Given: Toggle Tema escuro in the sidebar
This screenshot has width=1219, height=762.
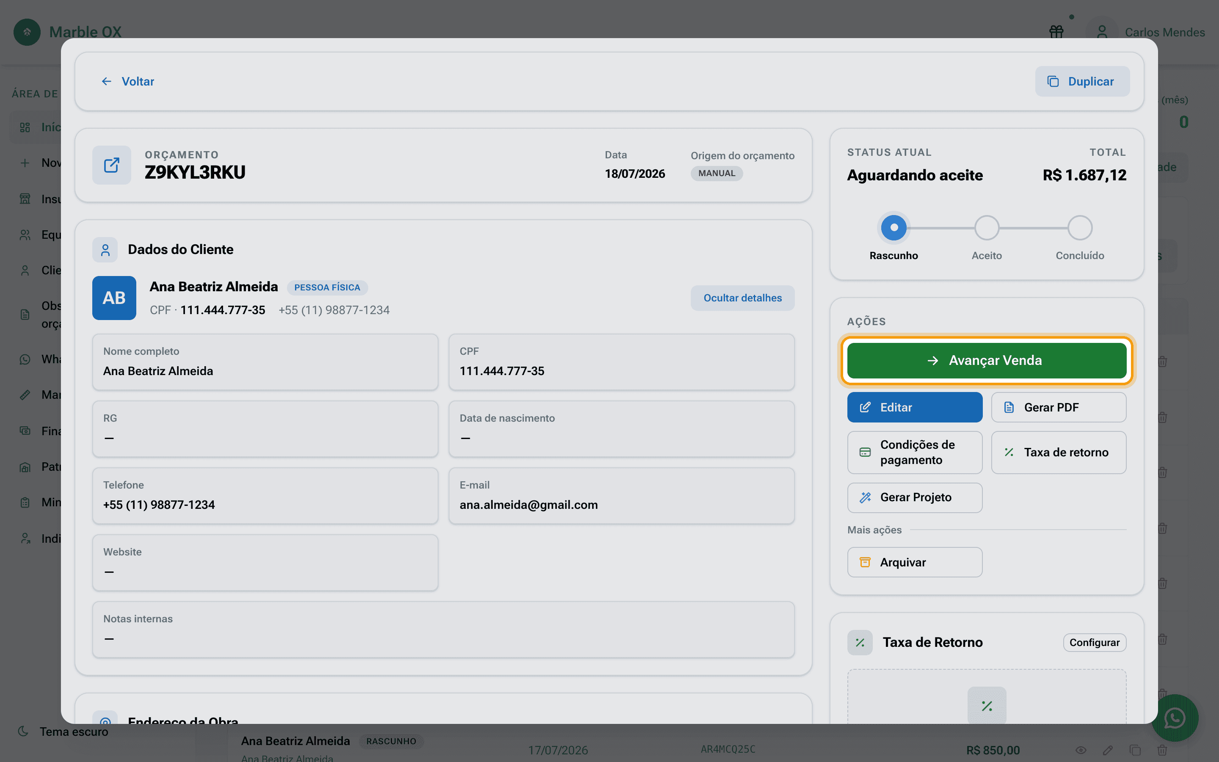Looking at the screenshot, I should point(63,731).
